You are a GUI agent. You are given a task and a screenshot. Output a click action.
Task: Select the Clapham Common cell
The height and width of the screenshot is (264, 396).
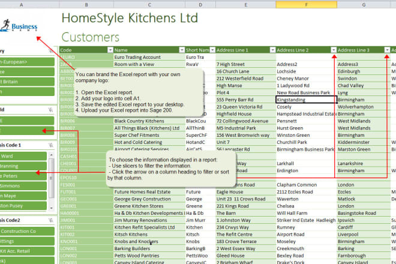[307, 185]
